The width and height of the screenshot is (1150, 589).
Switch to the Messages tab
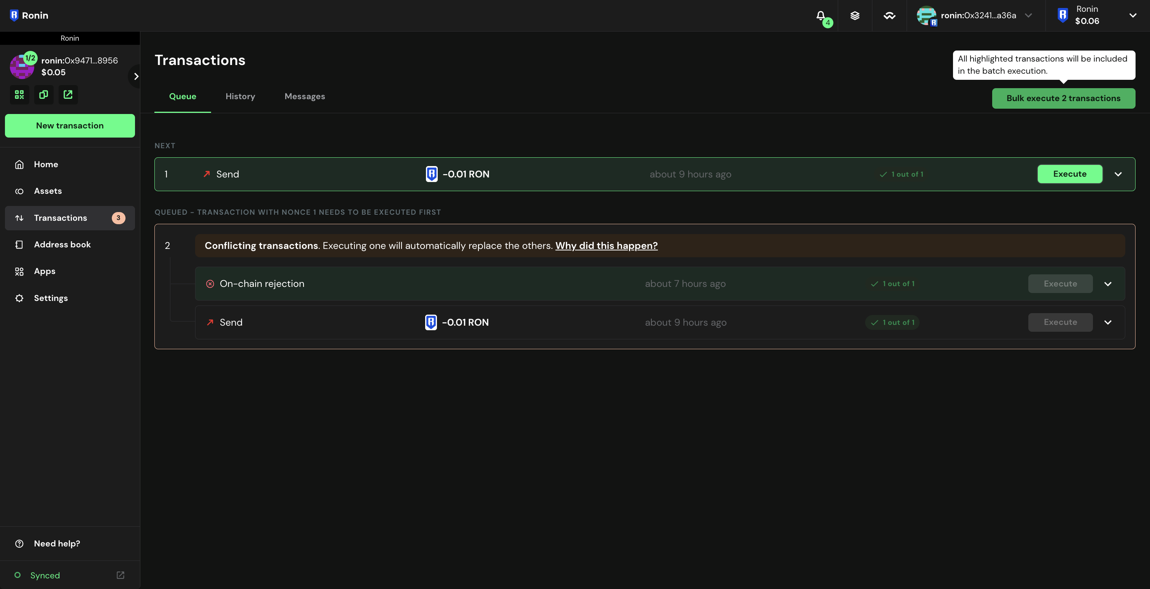(305, 97)
